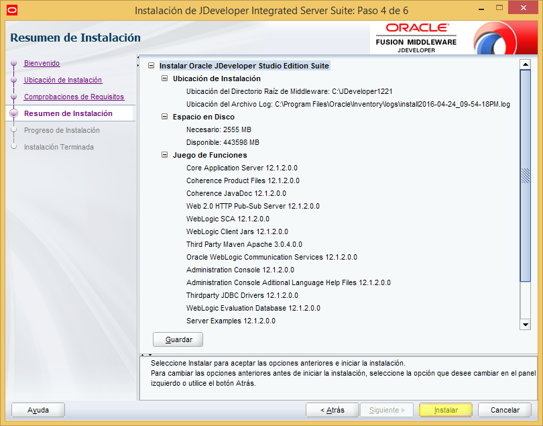Click the vertical scrollbar thumb
The height and width of the screenshot is (426, 543).
(x=526, y=176)
